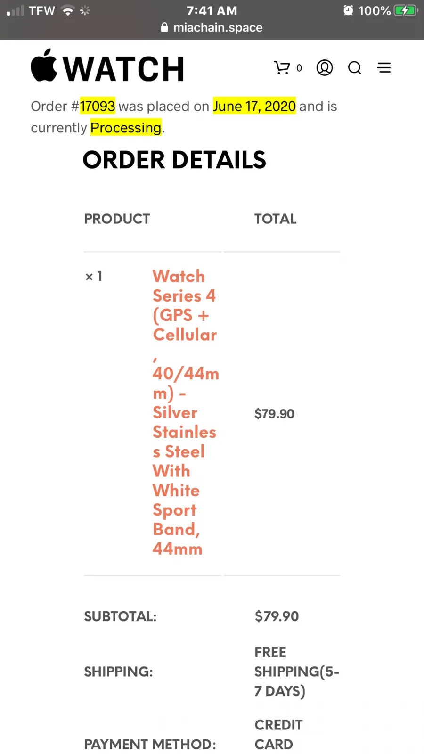This screenshot has height=754, width=424.
Task: Open the hamburger menu
Action: click(384, 68)
